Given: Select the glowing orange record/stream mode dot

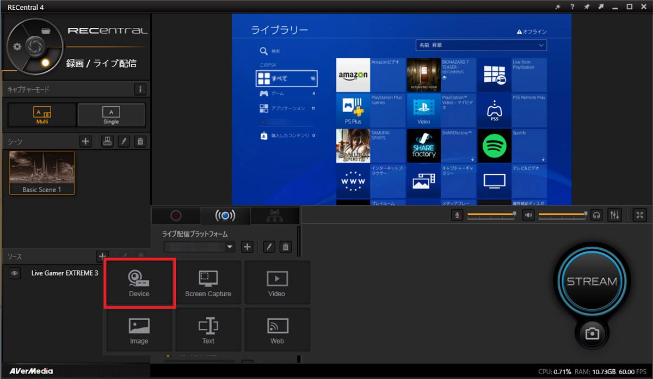Looking at the screenshot, I should (46, 63).
